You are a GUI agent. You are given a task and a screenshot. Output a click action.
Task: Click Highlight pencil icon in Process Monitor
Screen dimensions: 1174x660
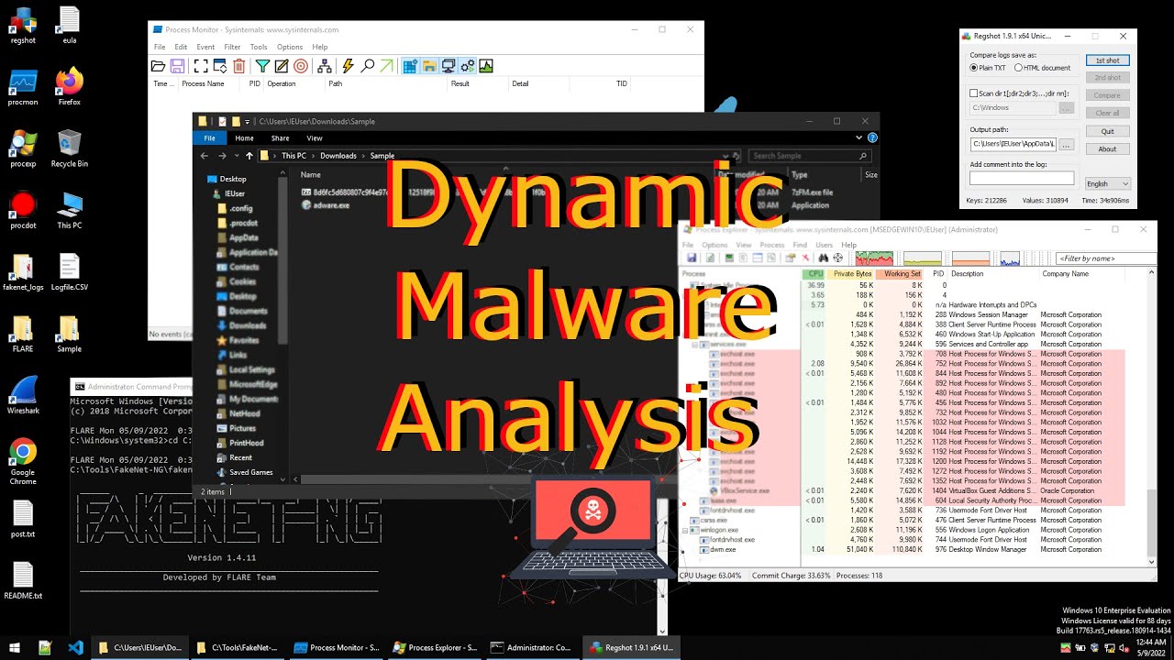(282, 66)
